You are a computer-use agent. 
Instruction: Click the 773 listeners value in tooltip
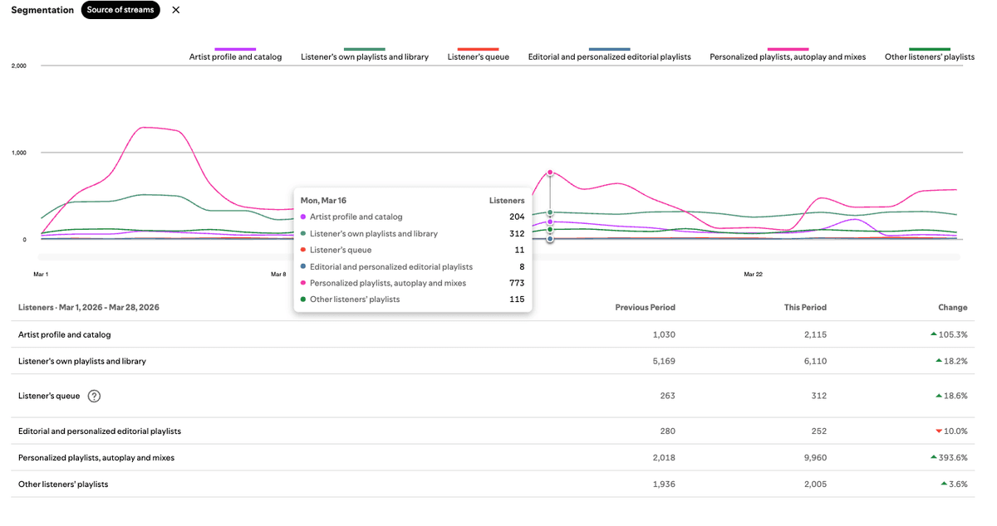click(517, 283)
